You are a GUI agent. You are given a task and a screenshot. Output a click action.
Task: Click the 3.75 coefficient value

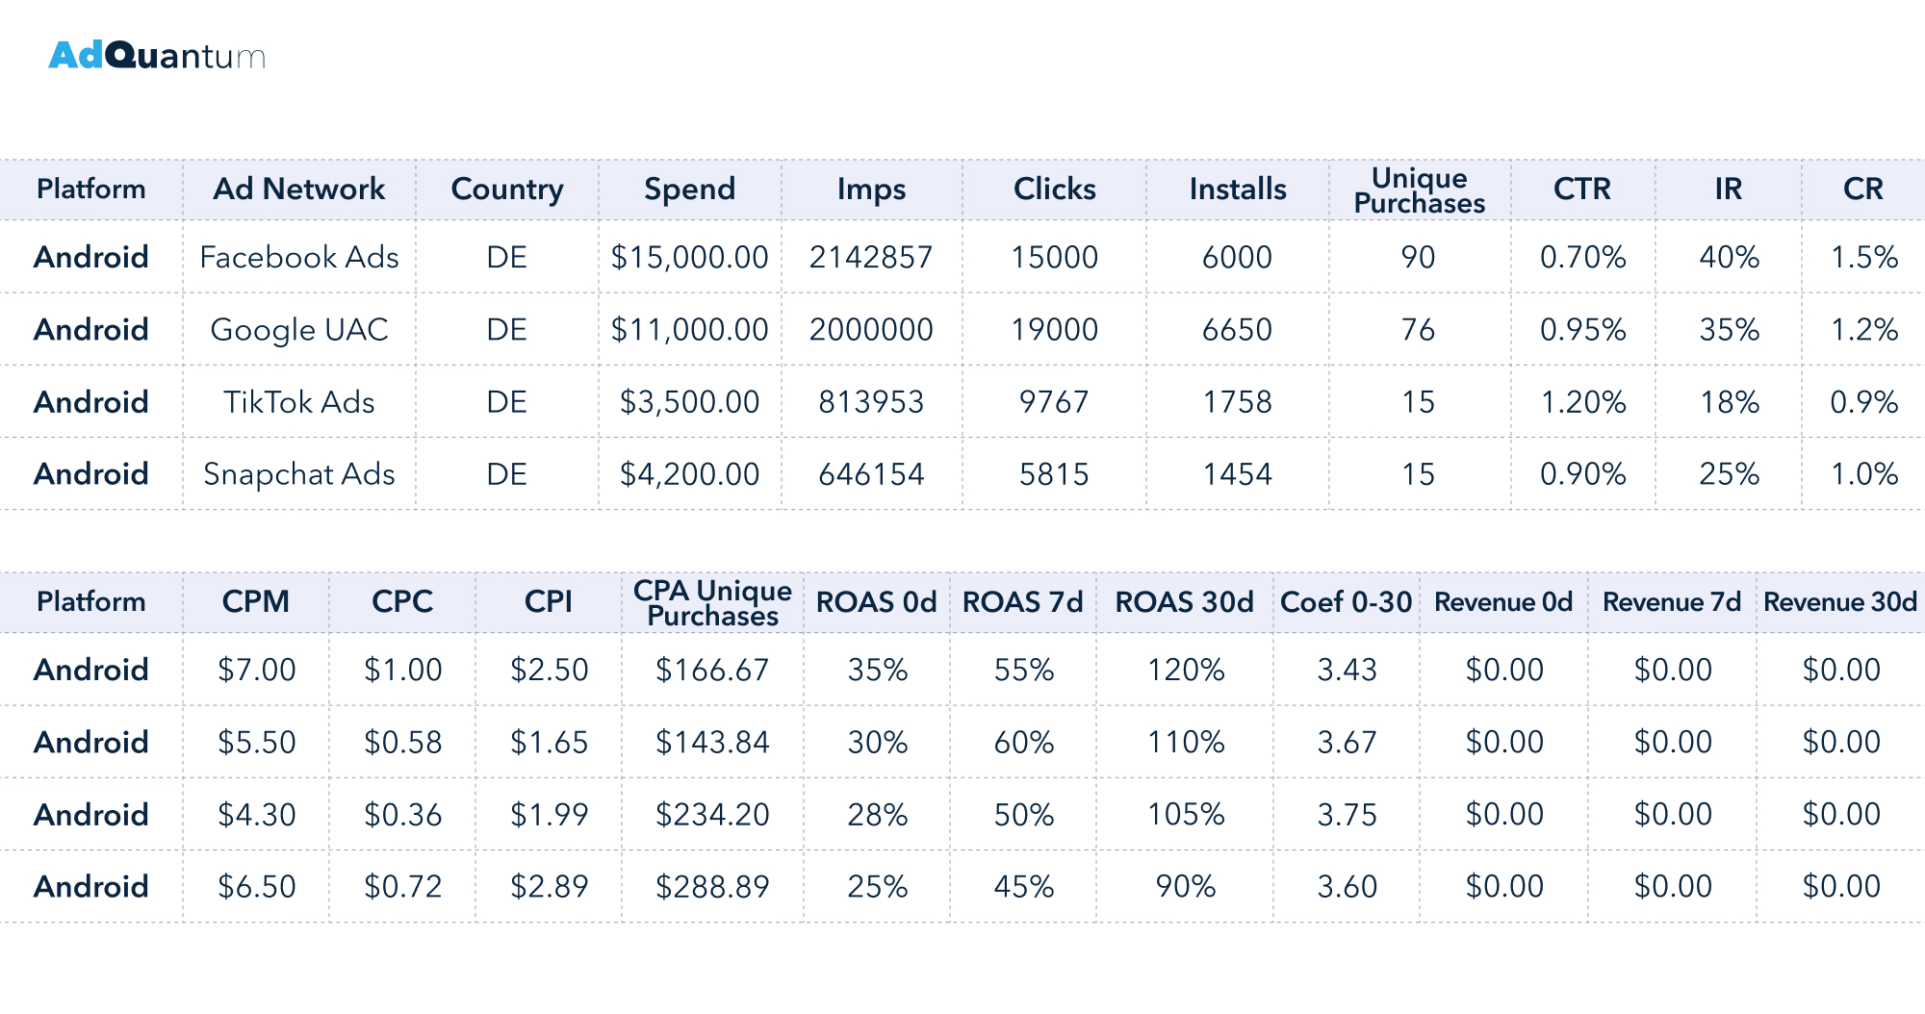click(1347, 815)
